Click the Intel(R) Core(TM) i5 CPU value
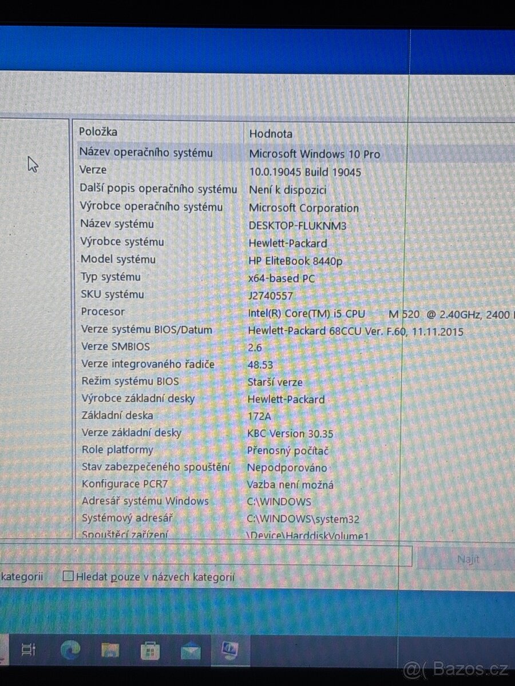The image size is (515, 686). coord(381,314)
